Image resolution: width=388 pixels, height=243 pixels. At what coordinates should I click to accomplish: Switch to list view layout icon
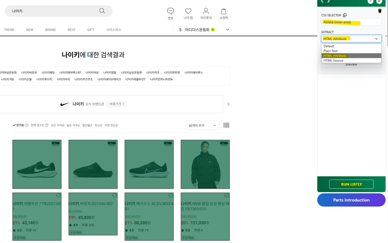point(226,125)
